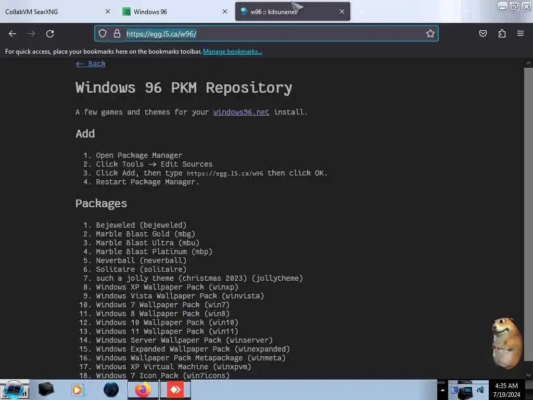Open the Extensions puzzle icon
Viewport: 533px width, 400px height.
(x=502, y=33)
